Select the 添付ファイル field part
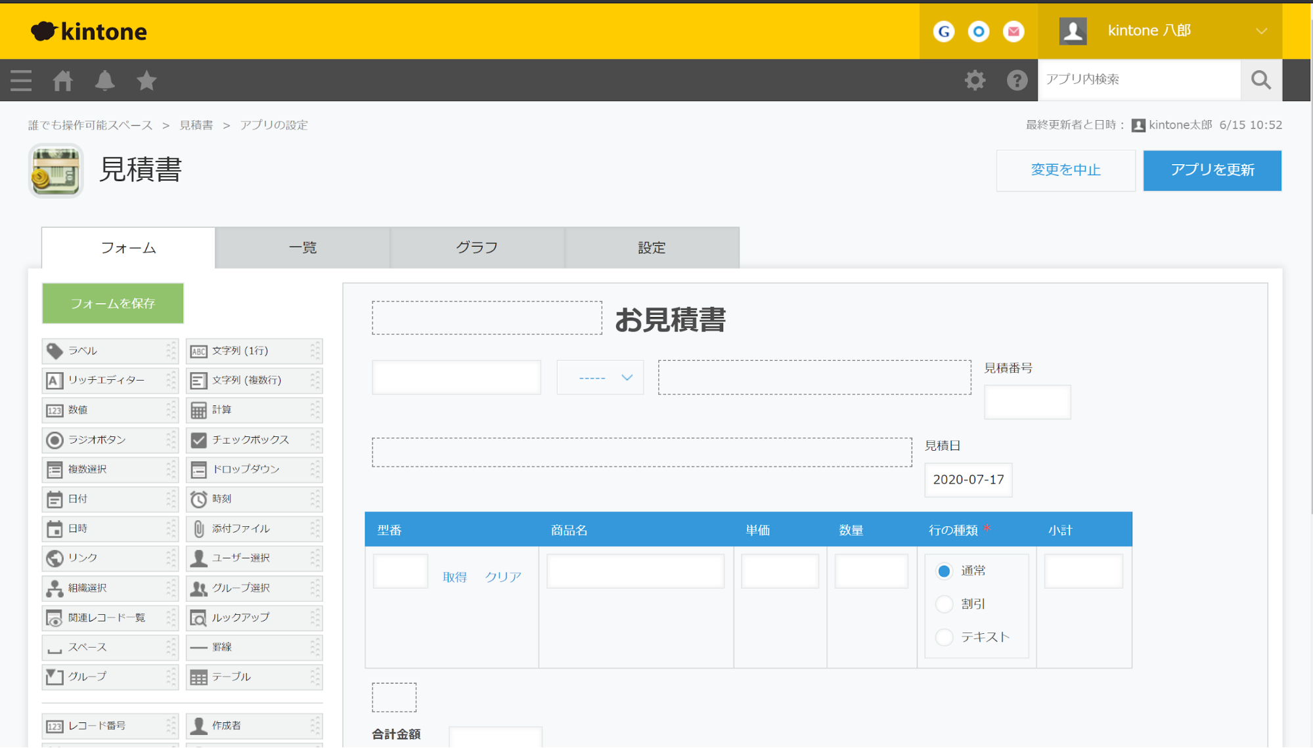Image resolution: width=1313 pixels, height=748 pixels. click(x=254, y=529)
